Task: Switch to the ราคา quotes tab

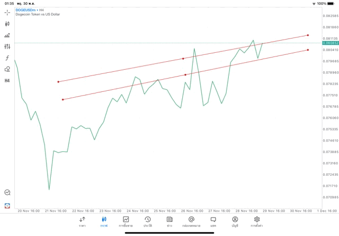Action: (x=82, y=221)
